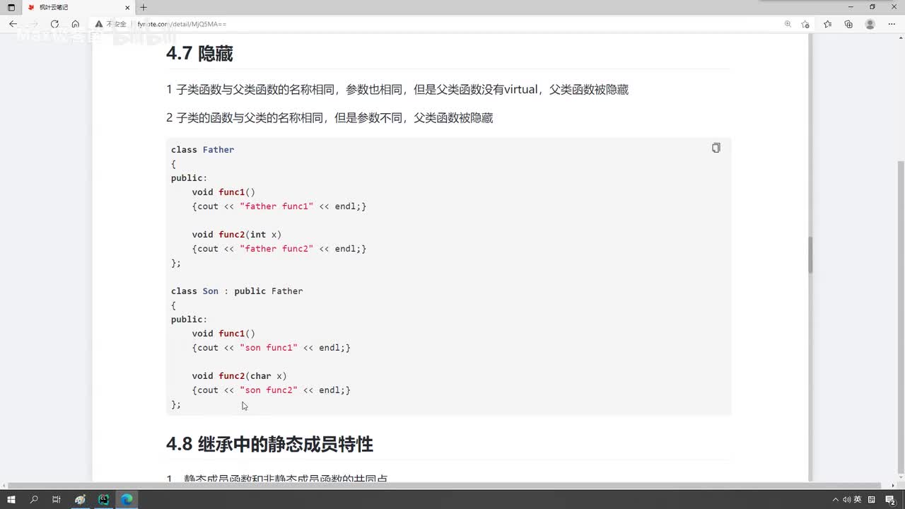Click the inner note scrollbar thumb
Screen dimensions: 905x509
point(810,255)
